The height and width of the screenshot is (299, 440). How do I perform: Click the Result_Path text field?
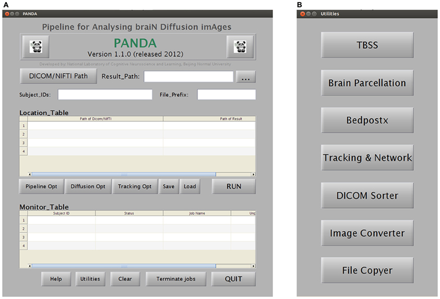point(188,77)
